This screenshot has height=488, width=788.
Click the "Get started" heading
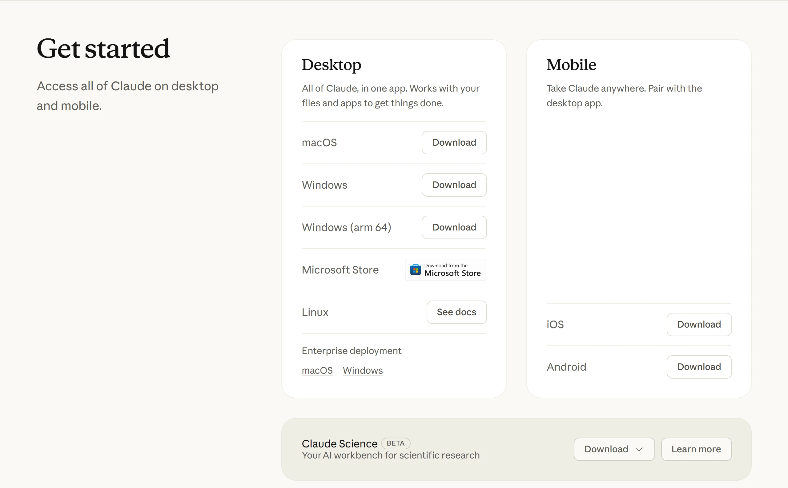[x=103, y=49]
